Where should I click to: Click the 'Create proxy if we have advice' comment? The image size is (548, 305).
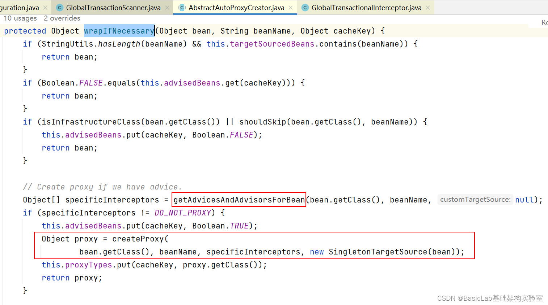point(102,187)
